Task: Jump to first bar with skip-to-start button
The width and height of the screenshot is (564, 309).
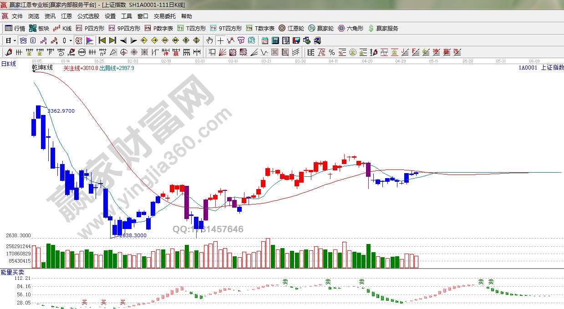Action: pos(102,40)
